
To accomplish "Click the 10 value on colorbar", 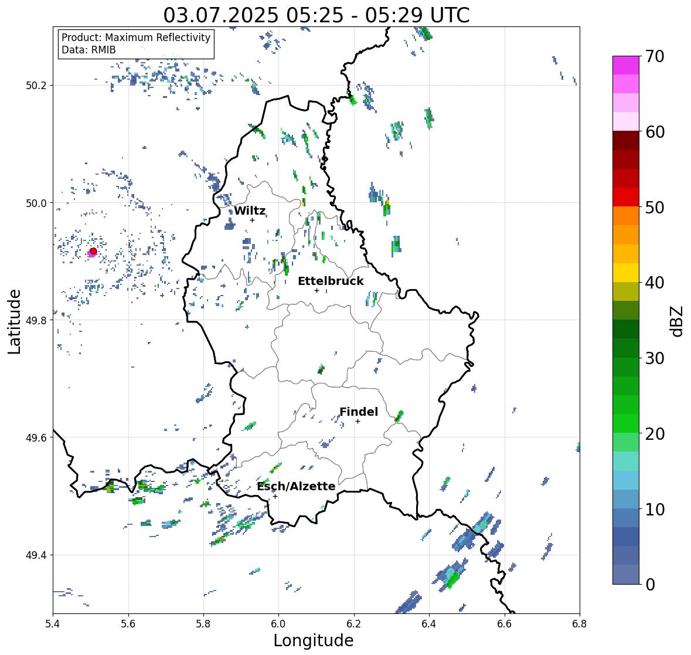I will 655,509.
